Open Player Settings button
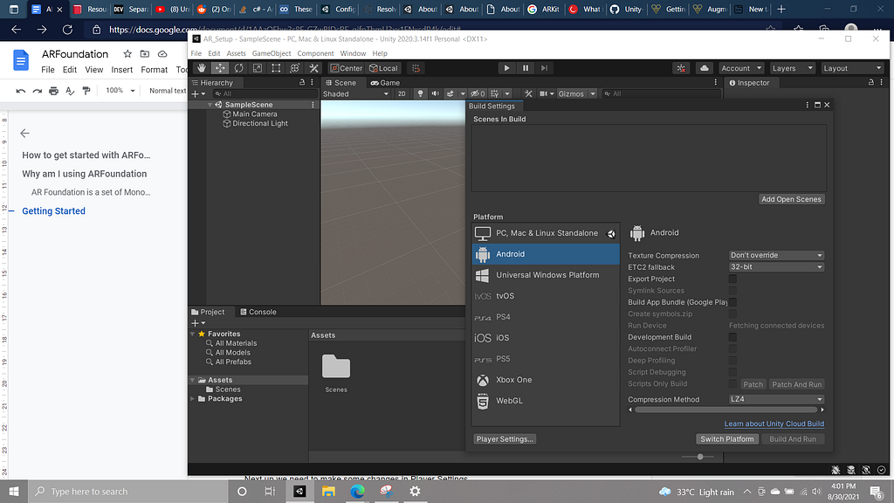Screen dimensions: 894x503 tap(505, 439)
